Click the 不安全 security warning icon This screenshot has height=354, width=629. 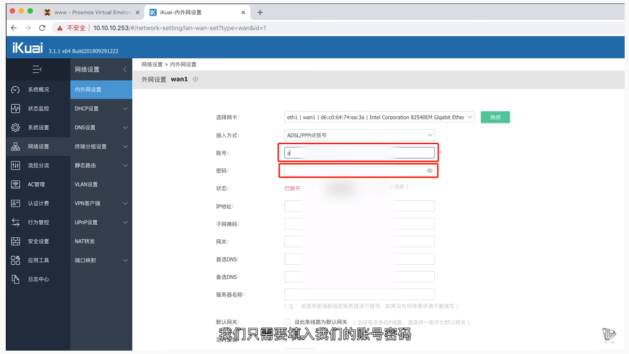point(60,28)
